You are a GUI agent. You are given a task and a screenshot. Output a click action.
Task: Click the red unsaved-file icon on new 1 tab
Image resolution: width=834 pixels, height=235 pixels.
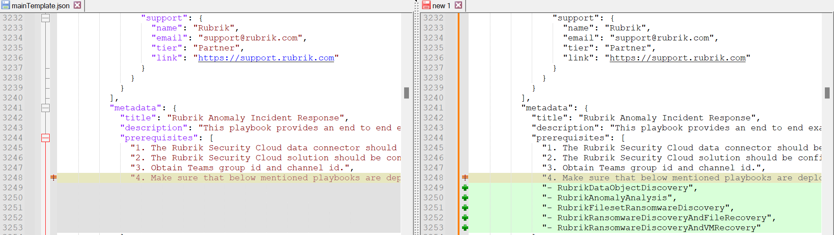[x=426, y=5]
